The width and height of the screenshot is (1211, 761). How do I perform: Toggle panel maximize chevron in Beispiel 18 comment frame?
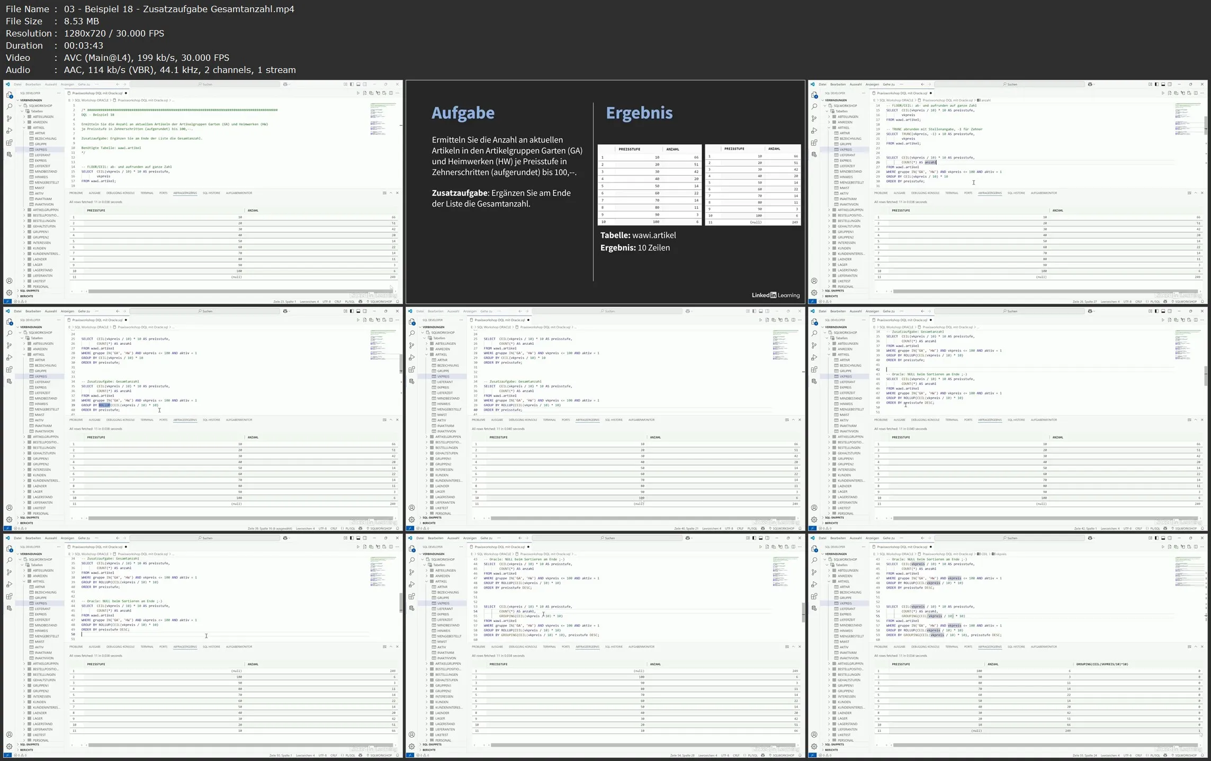coord(391,193)
